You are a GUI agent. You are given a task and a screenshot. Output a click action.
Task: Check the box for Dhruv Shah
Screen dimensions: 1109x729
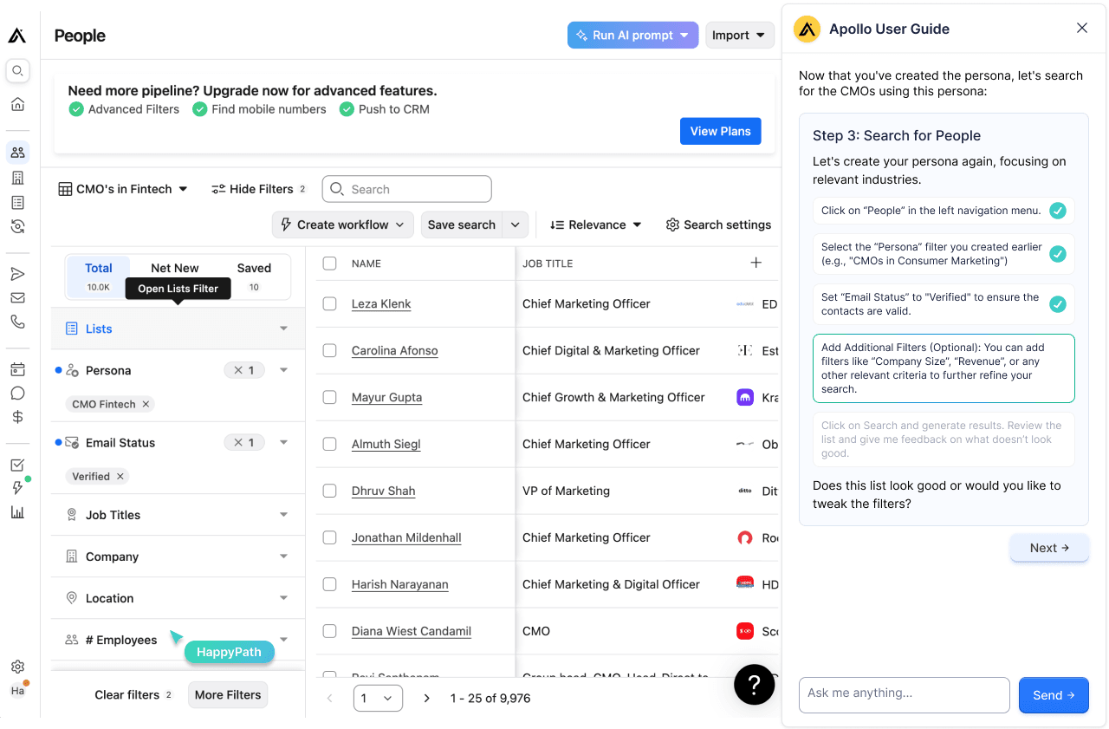tap(329, 491)
